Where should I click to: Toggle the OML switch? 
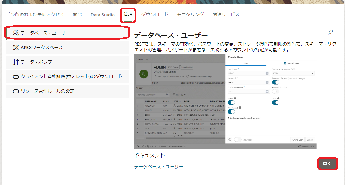276,103
